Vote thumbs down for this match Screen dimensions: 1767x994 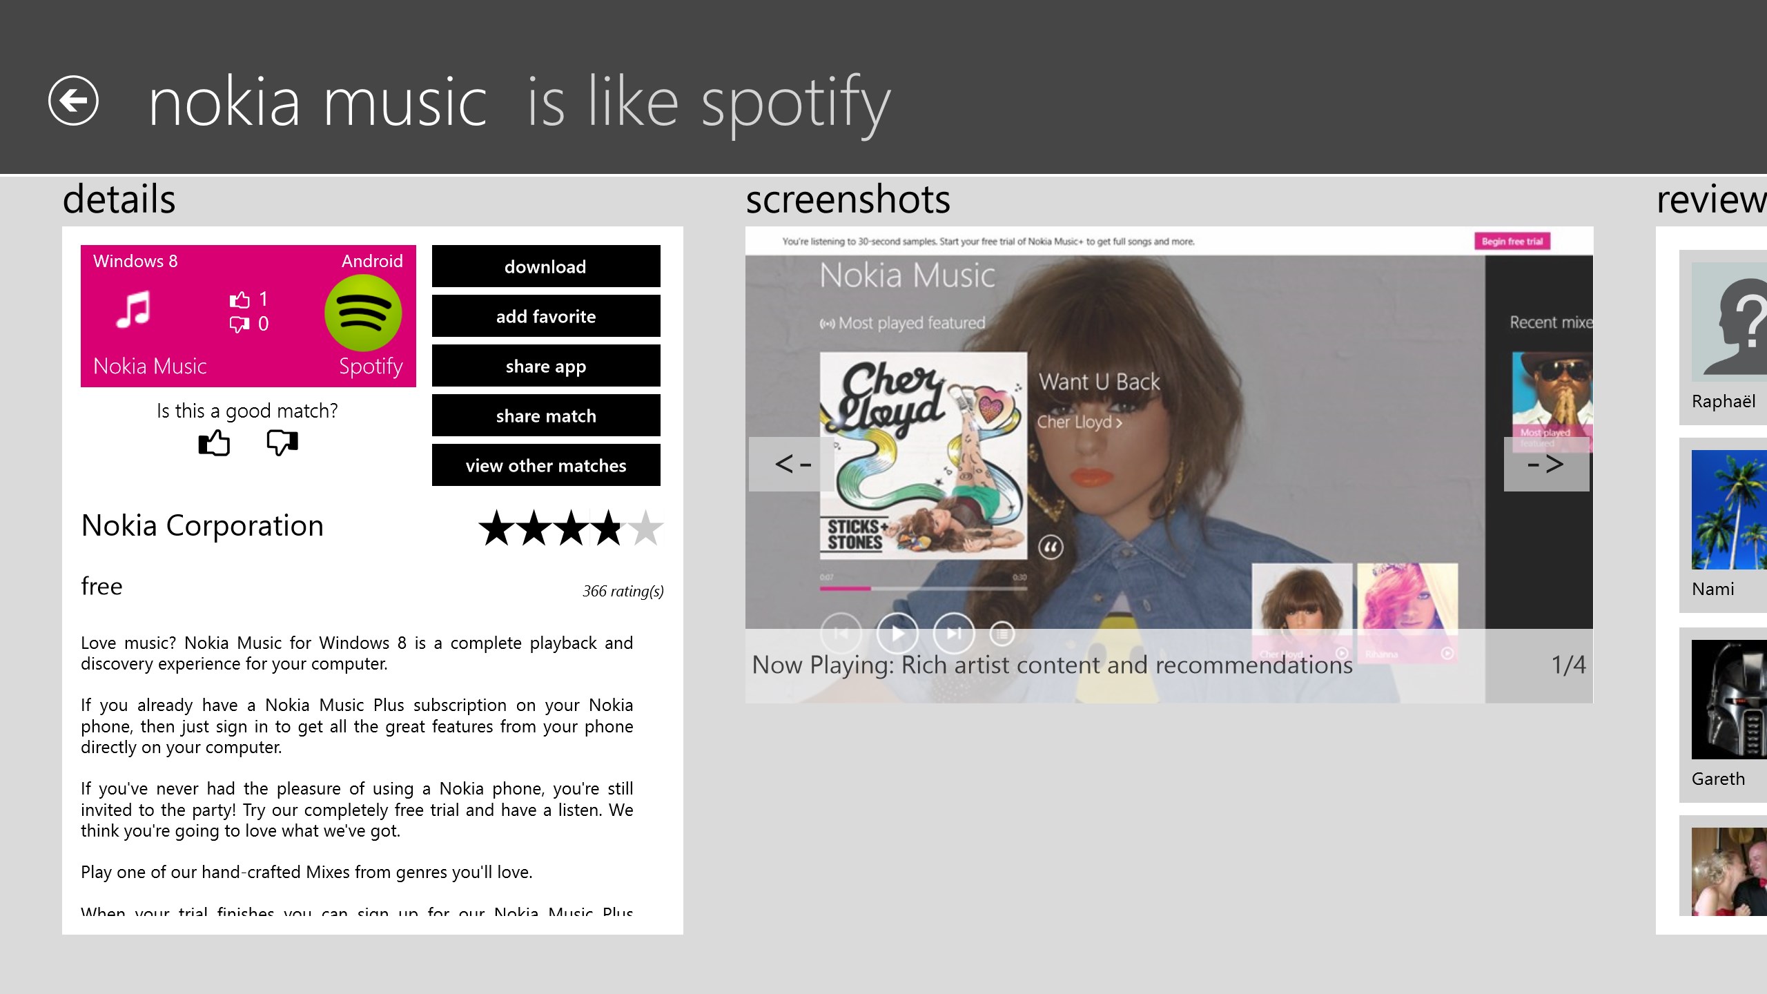tap(282, 442)
